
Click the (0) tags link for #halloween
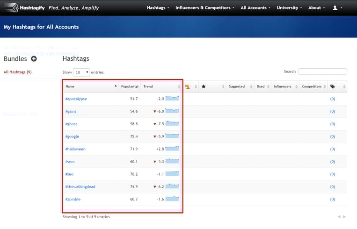point(332,149)
